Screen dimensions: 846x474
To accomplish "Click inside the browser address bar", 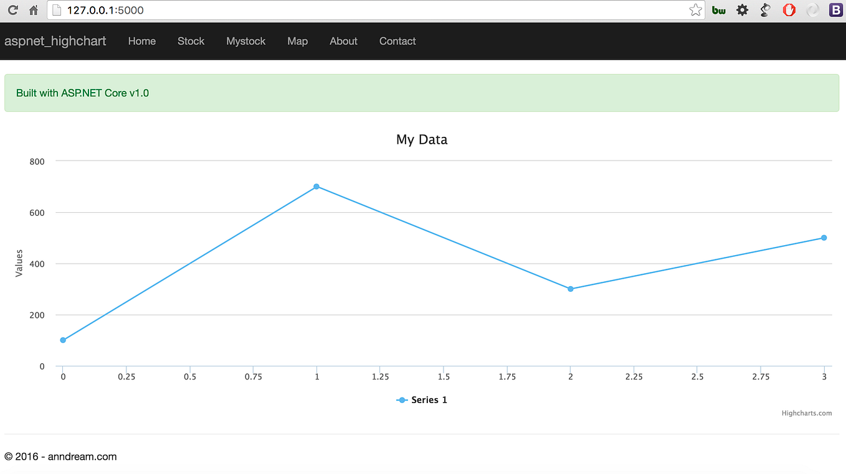I will [249, 10].
